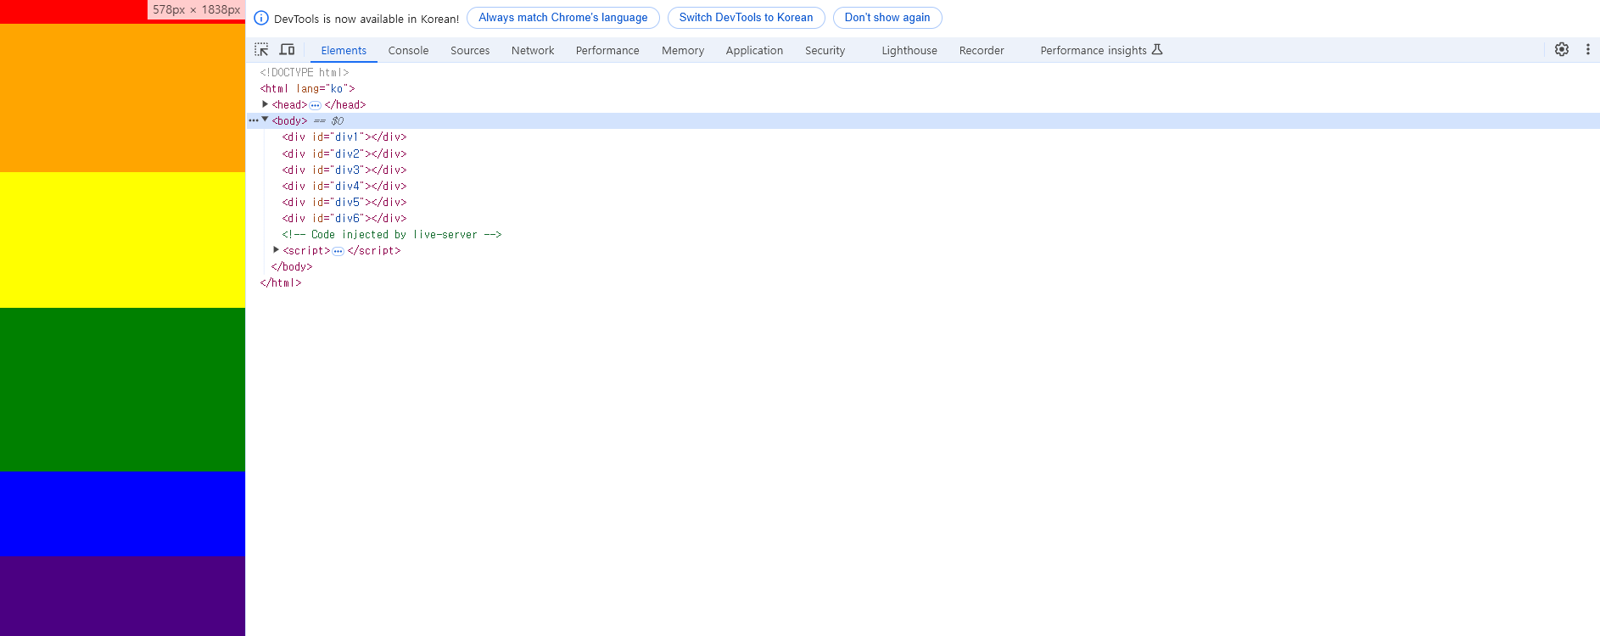Click the ellipsis badge inside the head element
The image size is (1600, 636).
[316, 105]
